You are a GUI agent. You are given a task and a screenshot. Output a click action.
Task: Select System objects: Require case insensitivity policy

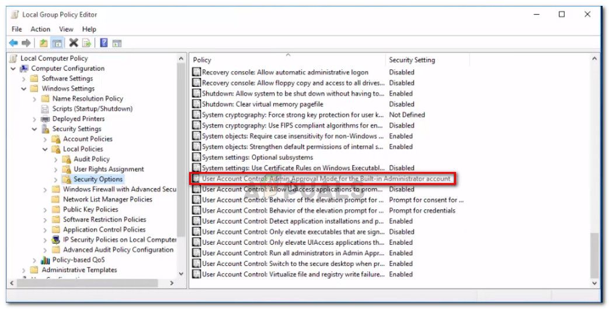(x=293, y=136)
